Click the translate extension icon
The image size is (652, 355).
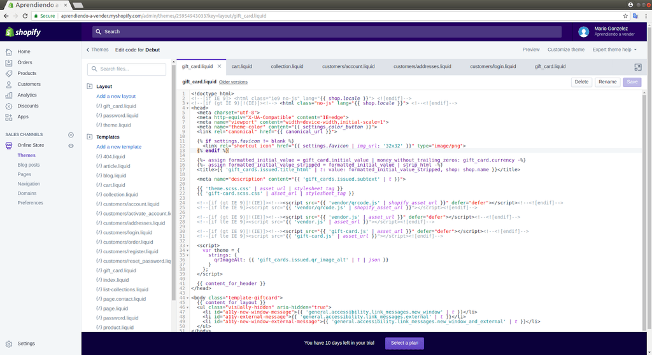635,16
